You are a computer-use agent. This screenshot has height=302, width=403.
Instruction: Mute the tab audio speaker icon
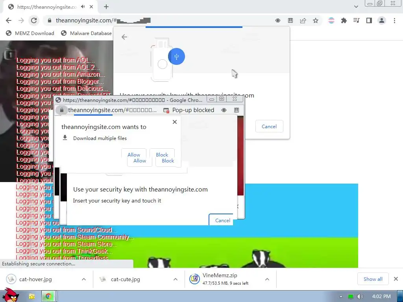[83, 7]
